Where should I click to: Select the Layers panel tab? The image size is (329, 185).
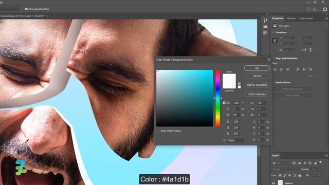(276, 156)
